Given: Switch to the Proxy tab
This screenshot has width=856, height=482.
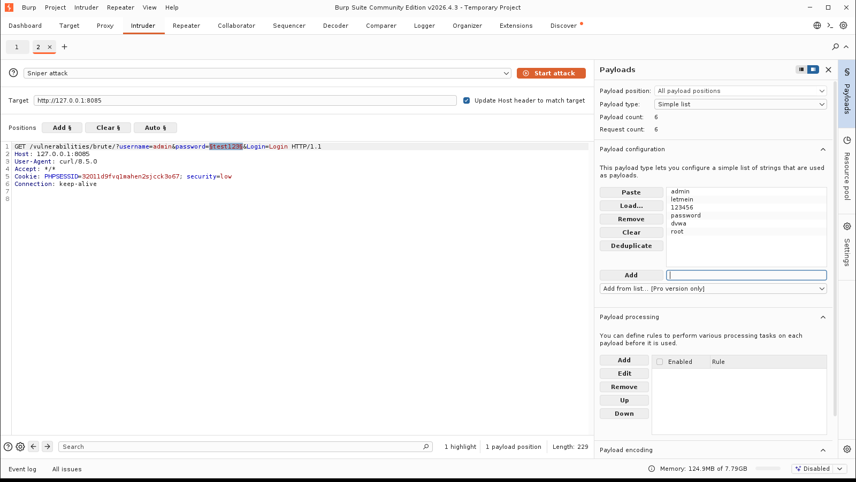Looking at the screenshot, I should (x=105, y=26).
